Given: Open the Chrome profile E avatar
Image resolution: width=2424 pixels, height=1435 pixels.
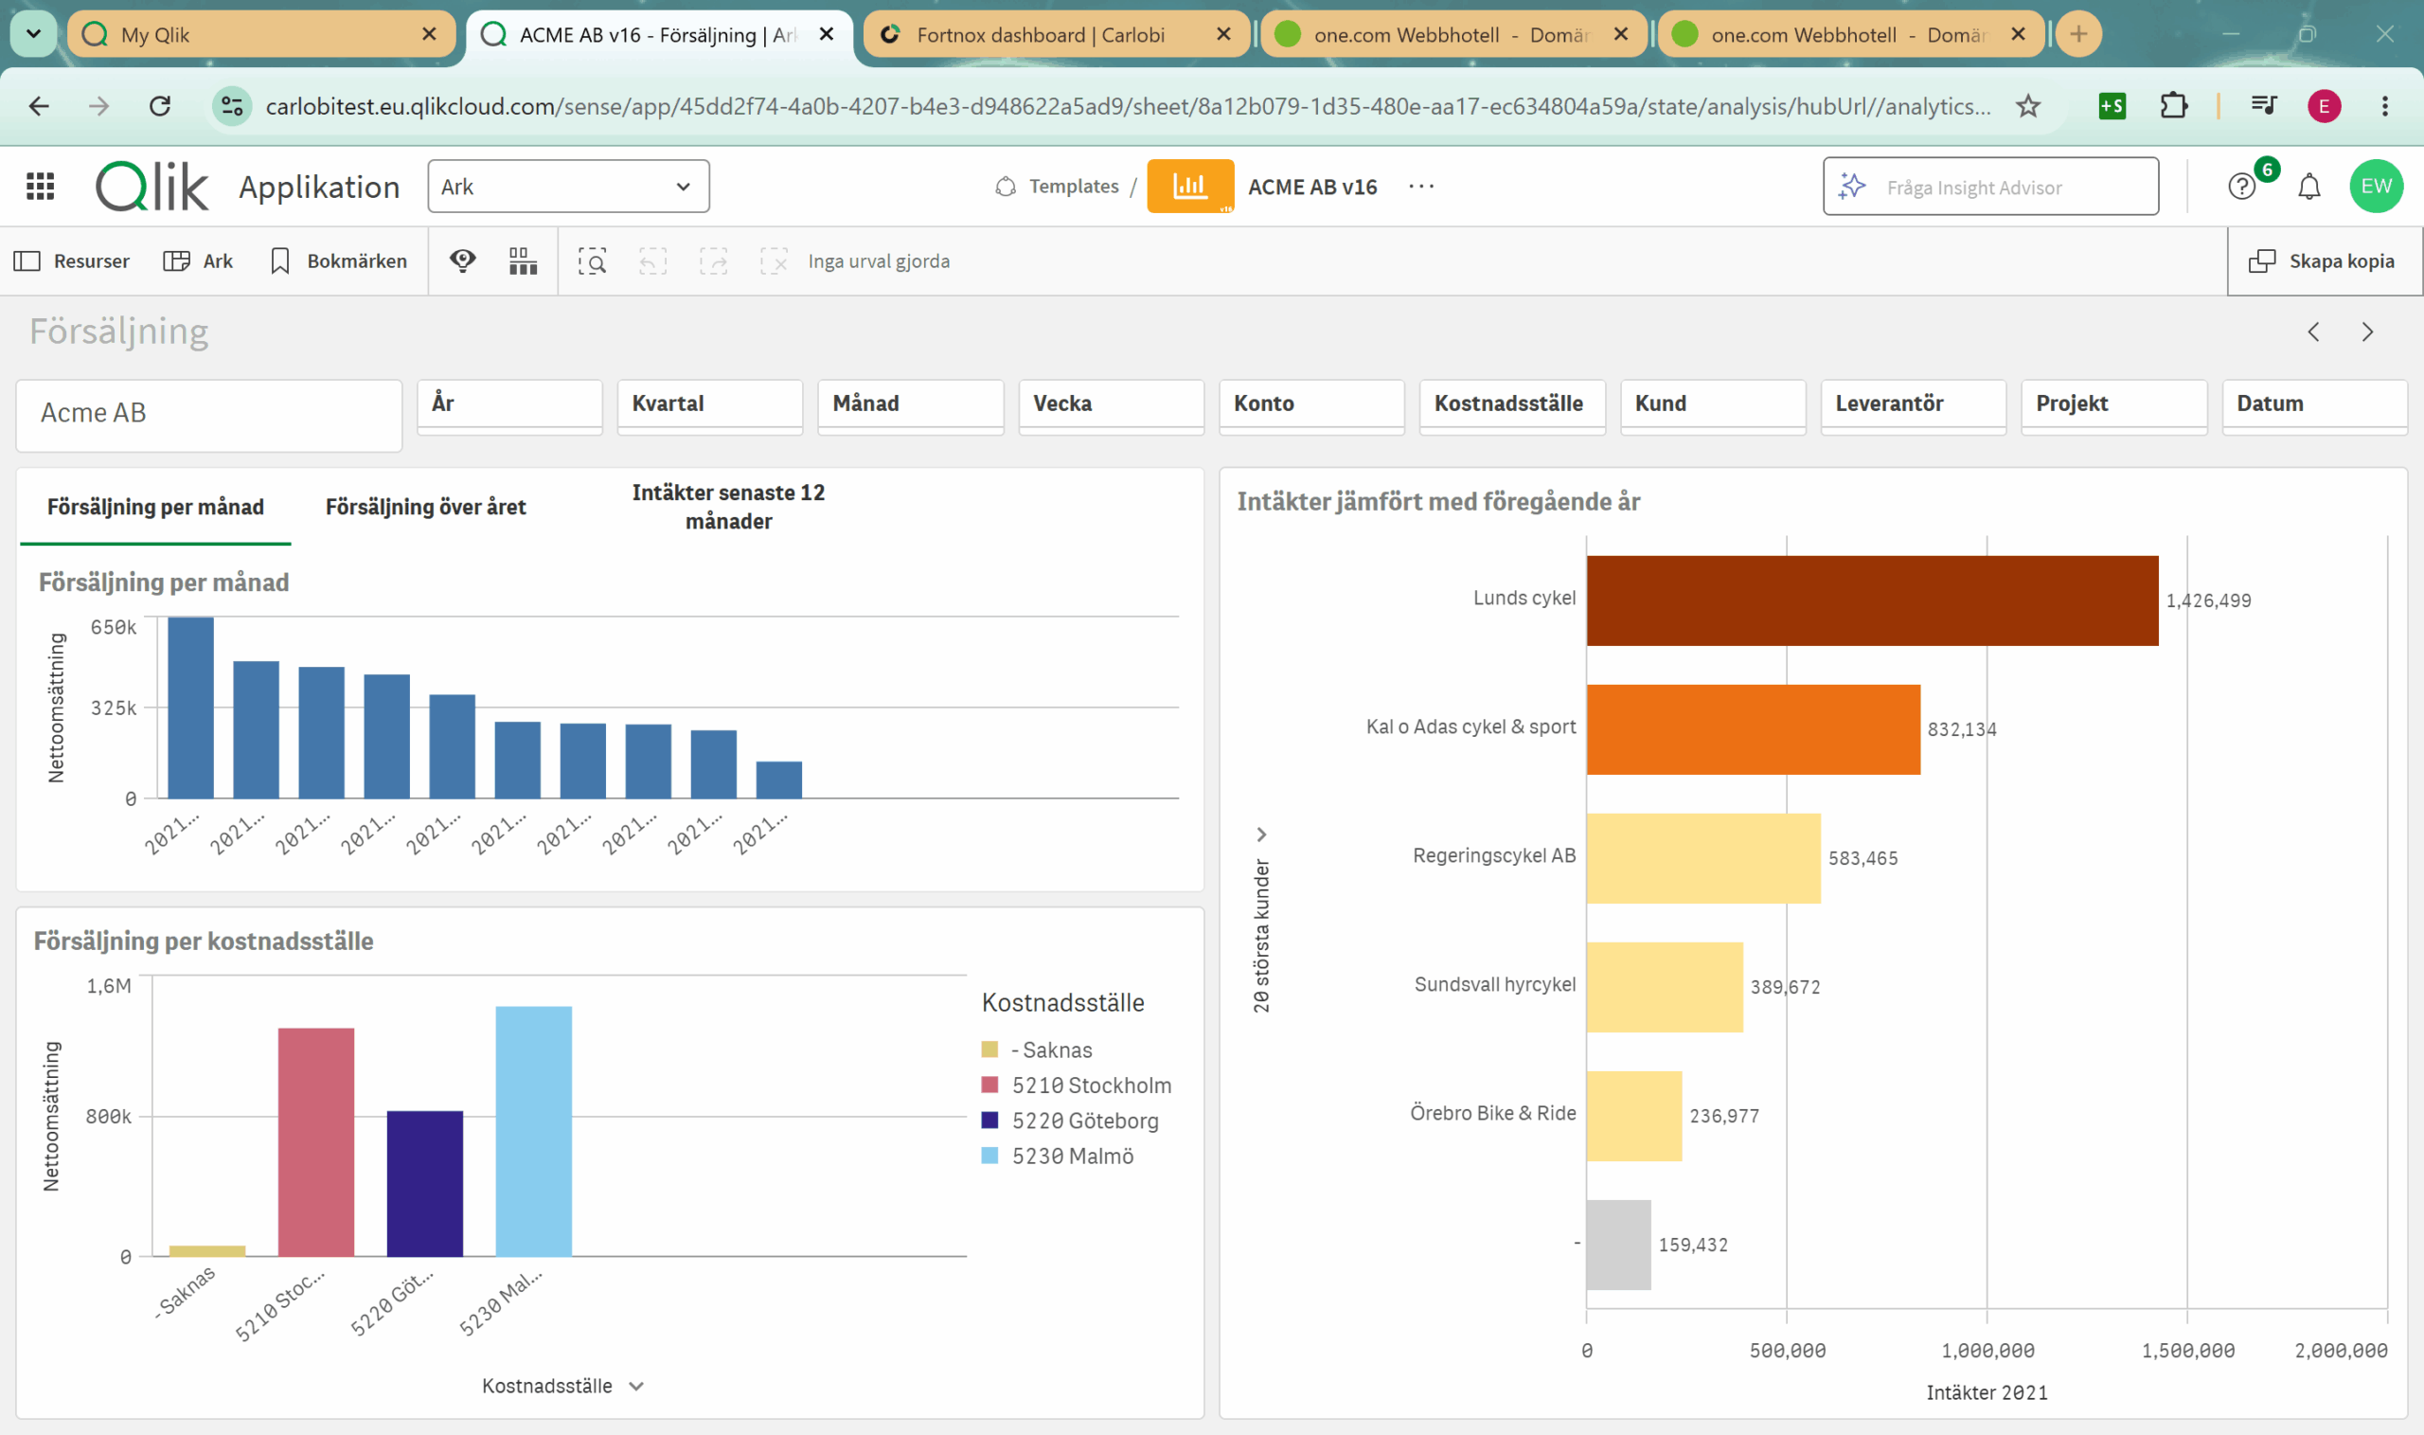Looking at the screenshot, I should [2324, 105].
